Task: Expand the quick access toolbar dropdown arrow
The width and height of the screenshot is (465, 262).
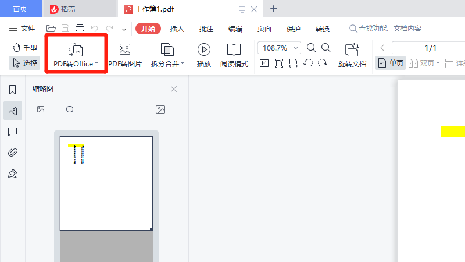Action: [x=124, y=29]
